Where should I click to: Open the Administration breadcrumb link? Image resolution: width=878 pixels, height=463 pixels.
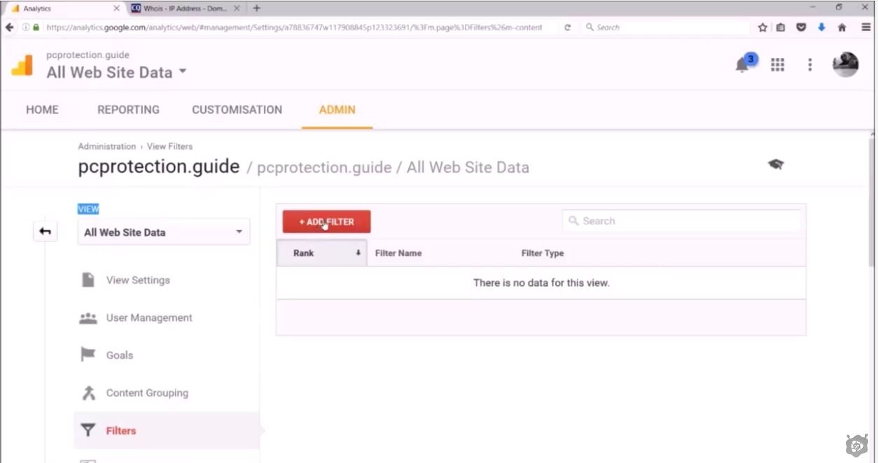(106, 146)
